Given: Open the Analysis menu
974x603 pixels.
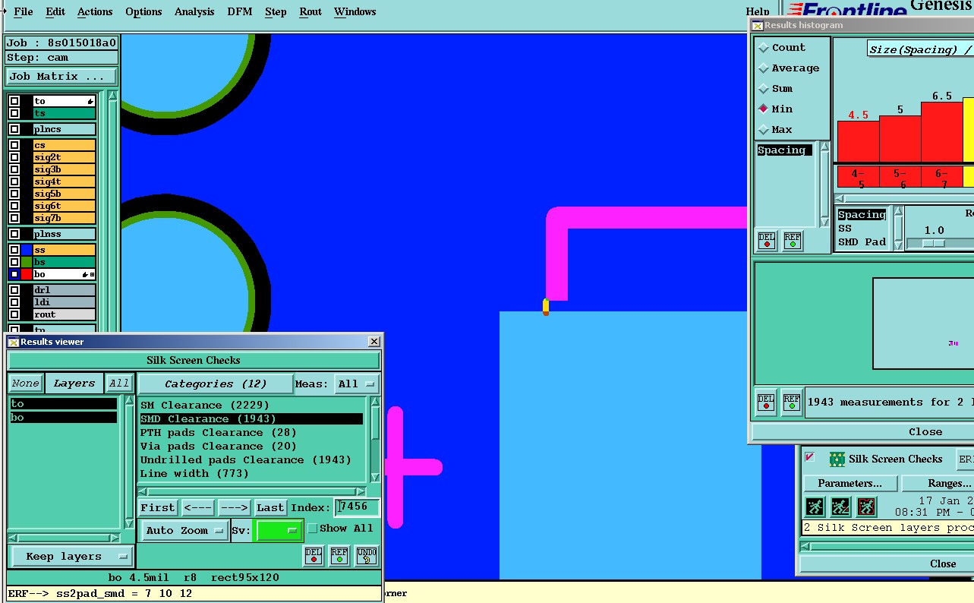Looking at the screenshot, I should point(194,11).
